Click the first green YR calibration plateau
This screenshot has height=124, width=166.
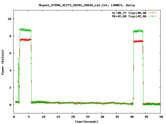25,30
